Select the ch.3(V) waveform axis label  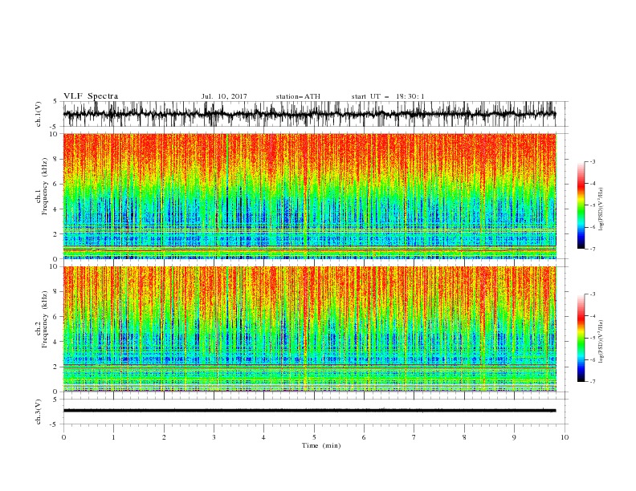click(39, 412)
